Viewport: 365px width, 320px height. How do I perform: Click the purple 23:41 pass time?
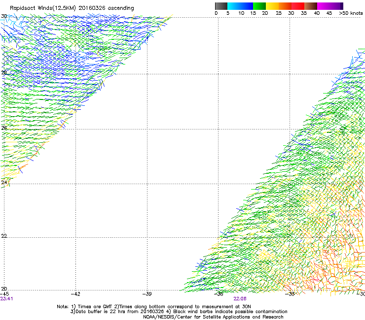(6, 299)
